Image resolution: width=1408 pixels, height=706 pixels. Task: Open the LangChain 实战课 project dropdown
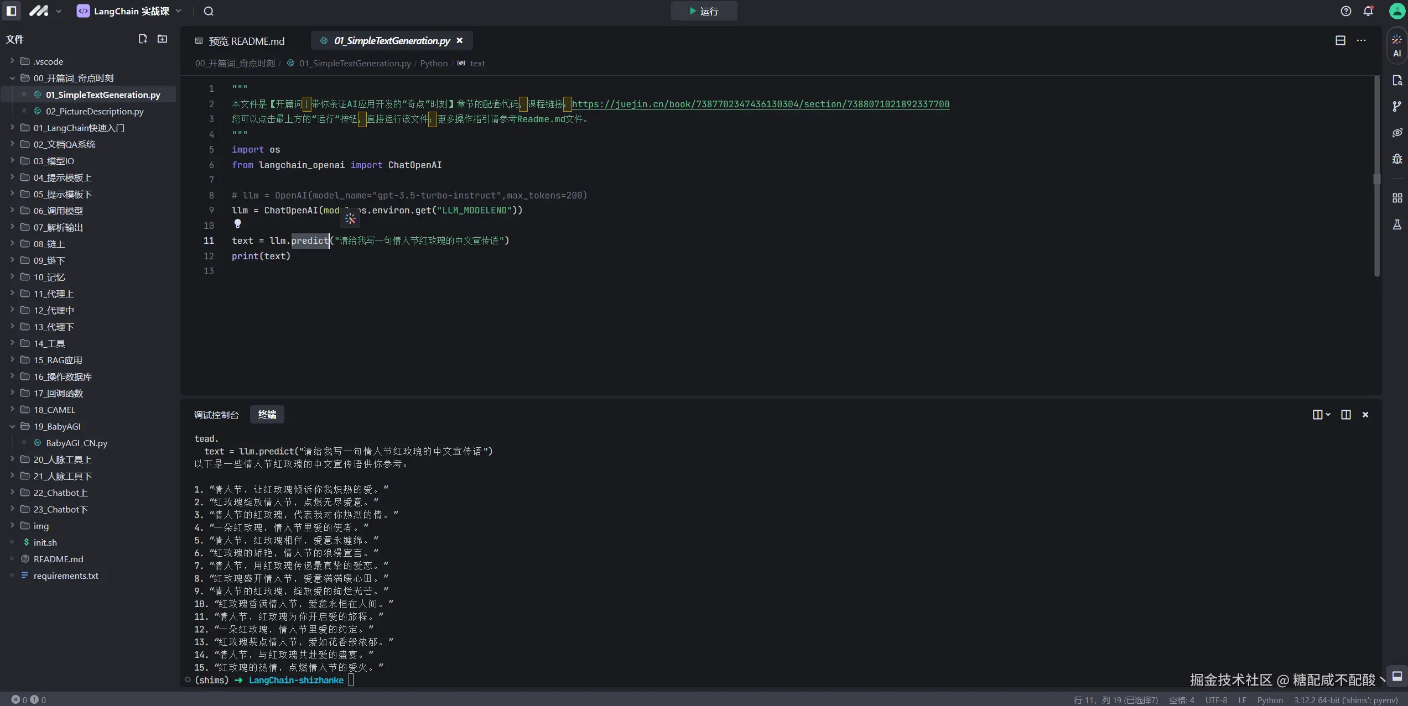131,11
